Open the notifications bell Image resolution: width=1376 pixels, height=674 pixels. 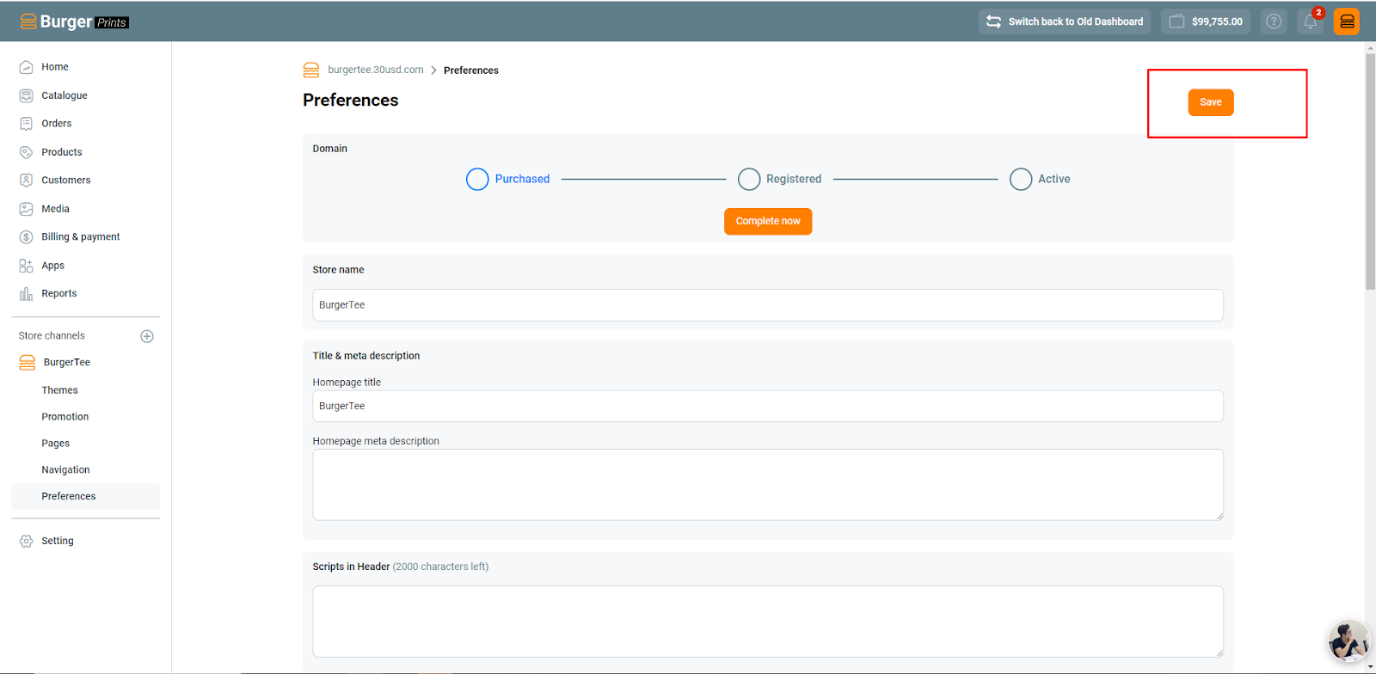(1311, 21)
